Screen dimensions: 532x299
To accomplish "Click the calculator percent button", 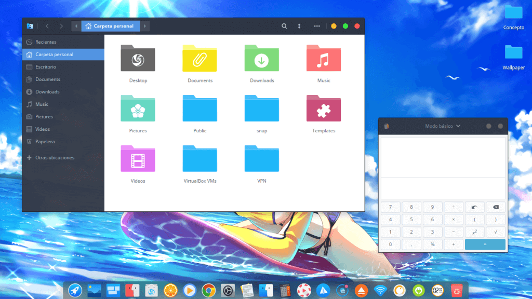I will pyautogui.click(x=432, y=244).
